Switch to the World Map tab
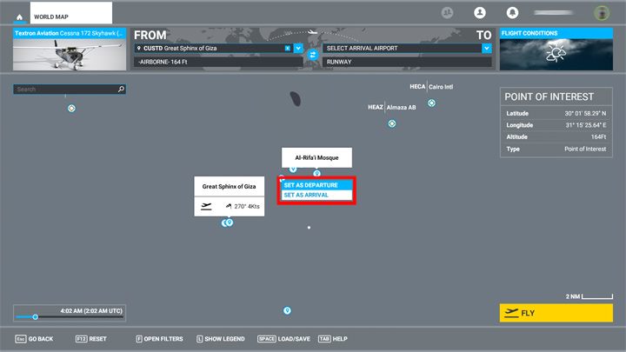This screenshot has height=352, width=626. (71, 17)
